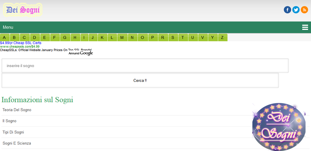Select letter Z tab
This screenshot has height=151, width=311.
pyautogui.click(x=222, y=37)
